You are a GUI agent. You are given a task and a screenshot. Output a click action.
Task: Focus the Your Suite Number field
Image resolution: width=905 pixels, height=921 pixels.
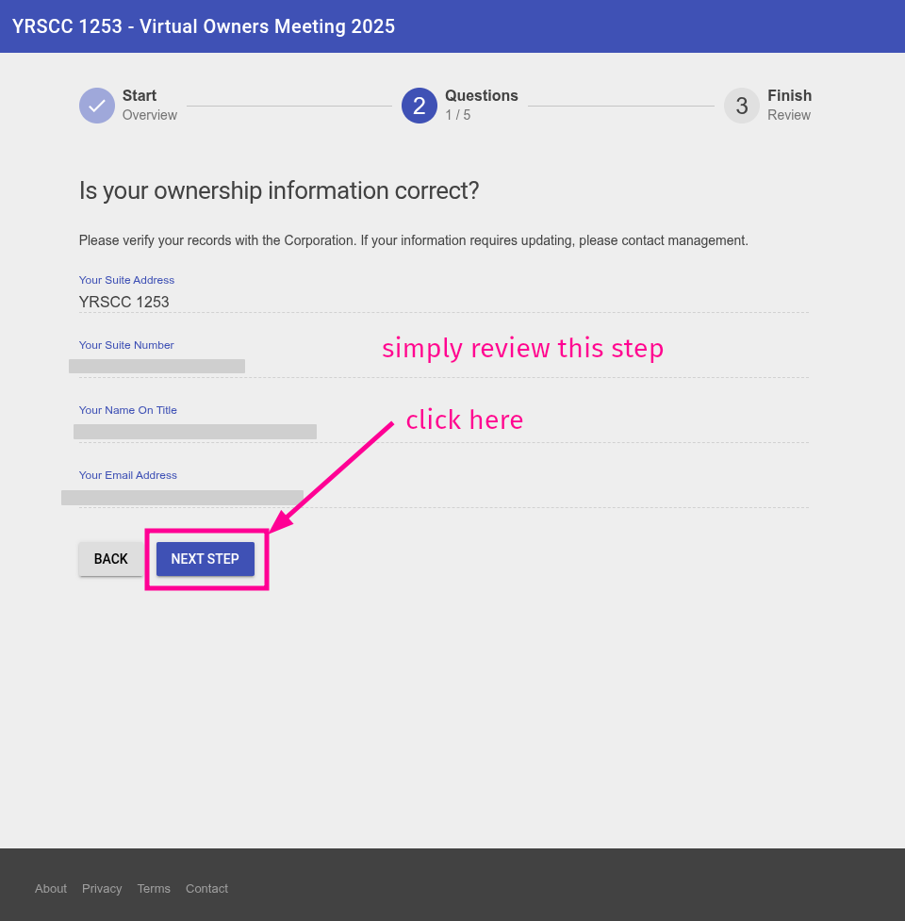pyautogui.click(x=443, y=366)
